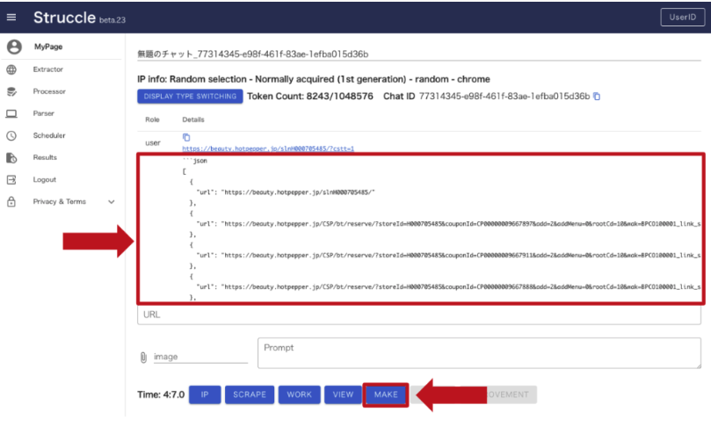Click the Scheduler clock icon

point(11,135)
